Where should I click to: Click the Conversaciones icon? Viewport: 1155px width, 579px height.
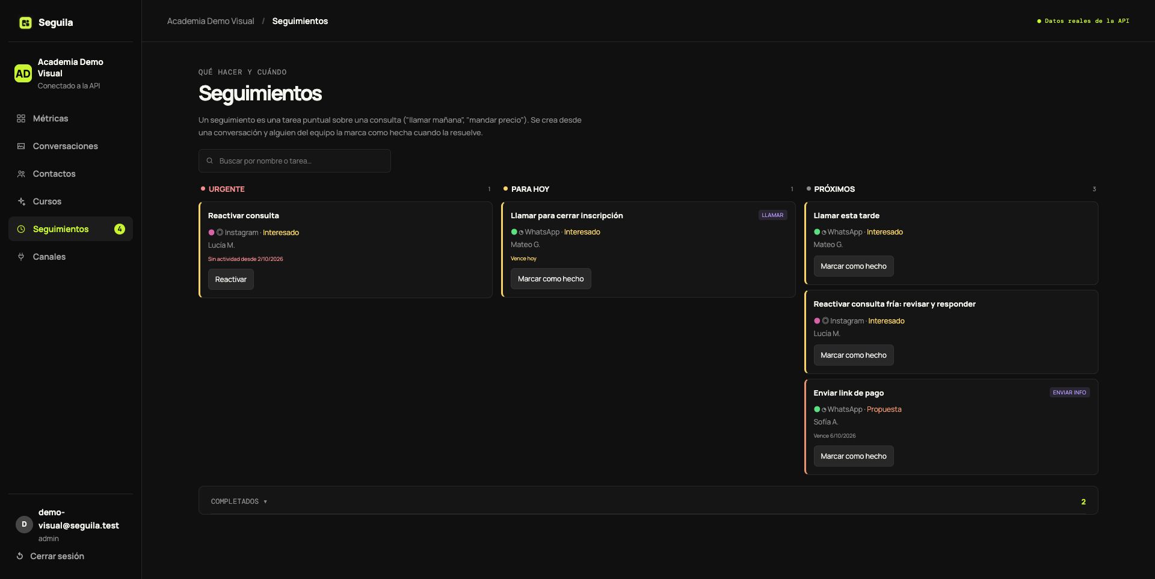click(21, 146)
